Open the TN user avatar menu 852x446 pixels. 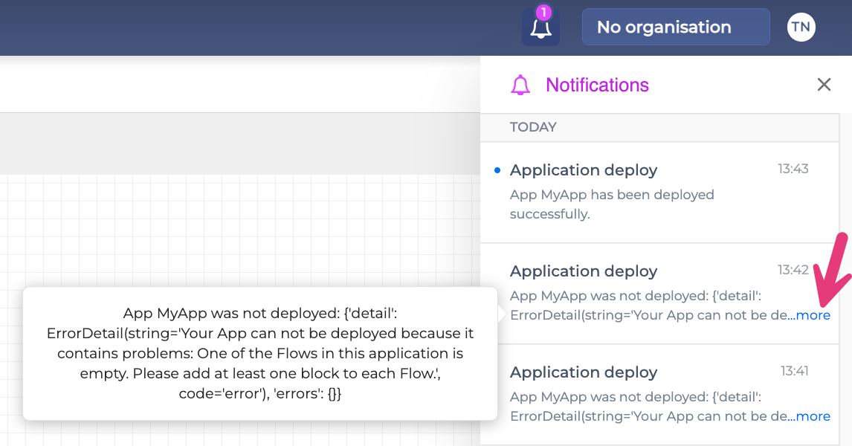(x=801, y=28)
